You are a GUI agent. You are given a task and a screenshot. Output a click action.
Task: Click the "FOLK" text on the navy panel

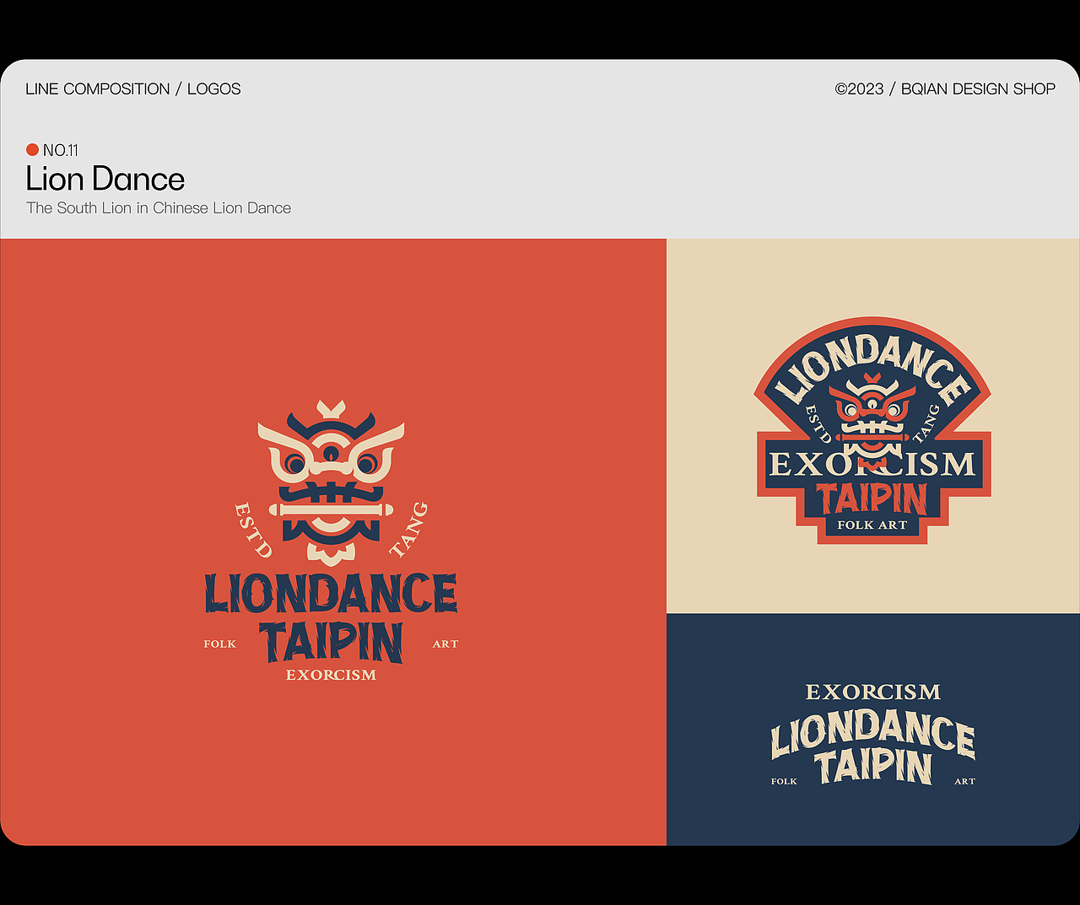click(x=784, y=781)
